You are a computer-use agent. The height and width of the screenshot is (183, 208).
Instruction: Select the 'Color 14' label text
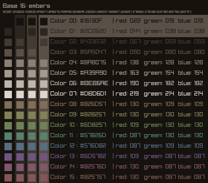tap(63, 166)
